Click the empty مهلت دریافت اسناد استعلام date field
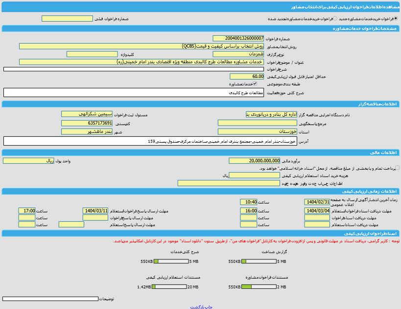The image size is (401, 309). tap(317, 225)
